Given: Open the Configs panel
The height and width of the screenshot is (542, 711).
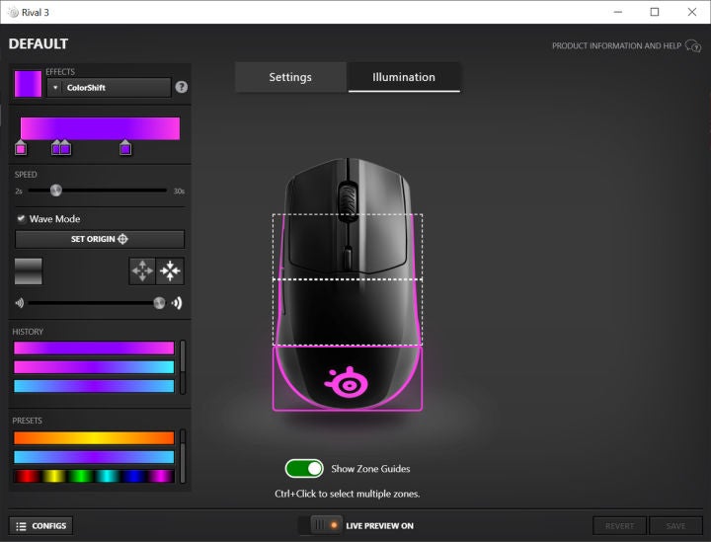Looking at the screenshot, I should pos(40,525).
